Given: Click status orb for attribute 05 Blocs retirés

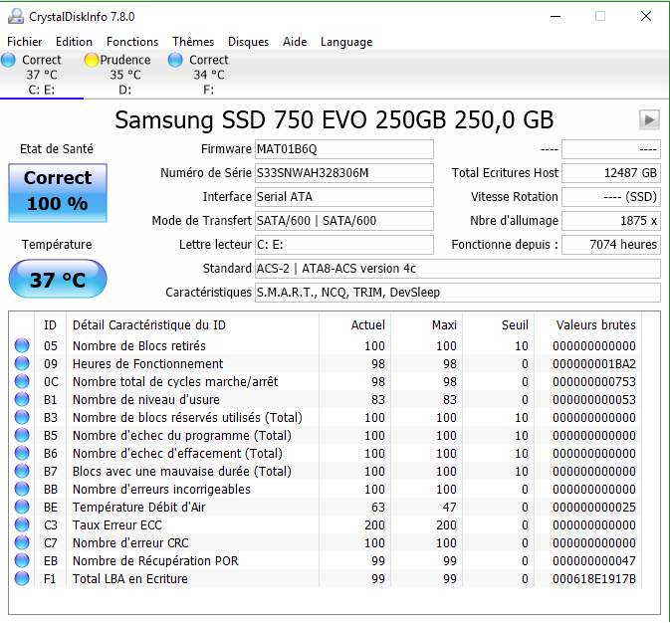Looking at the screenshot, I should point(22,346).
